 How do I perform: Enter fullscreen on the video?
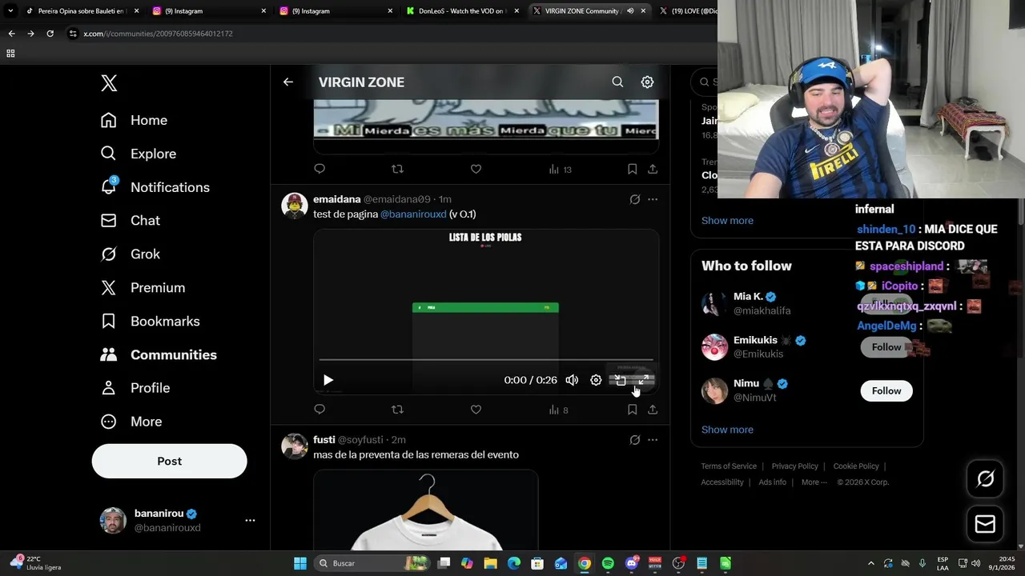click(x=644, y=380)
